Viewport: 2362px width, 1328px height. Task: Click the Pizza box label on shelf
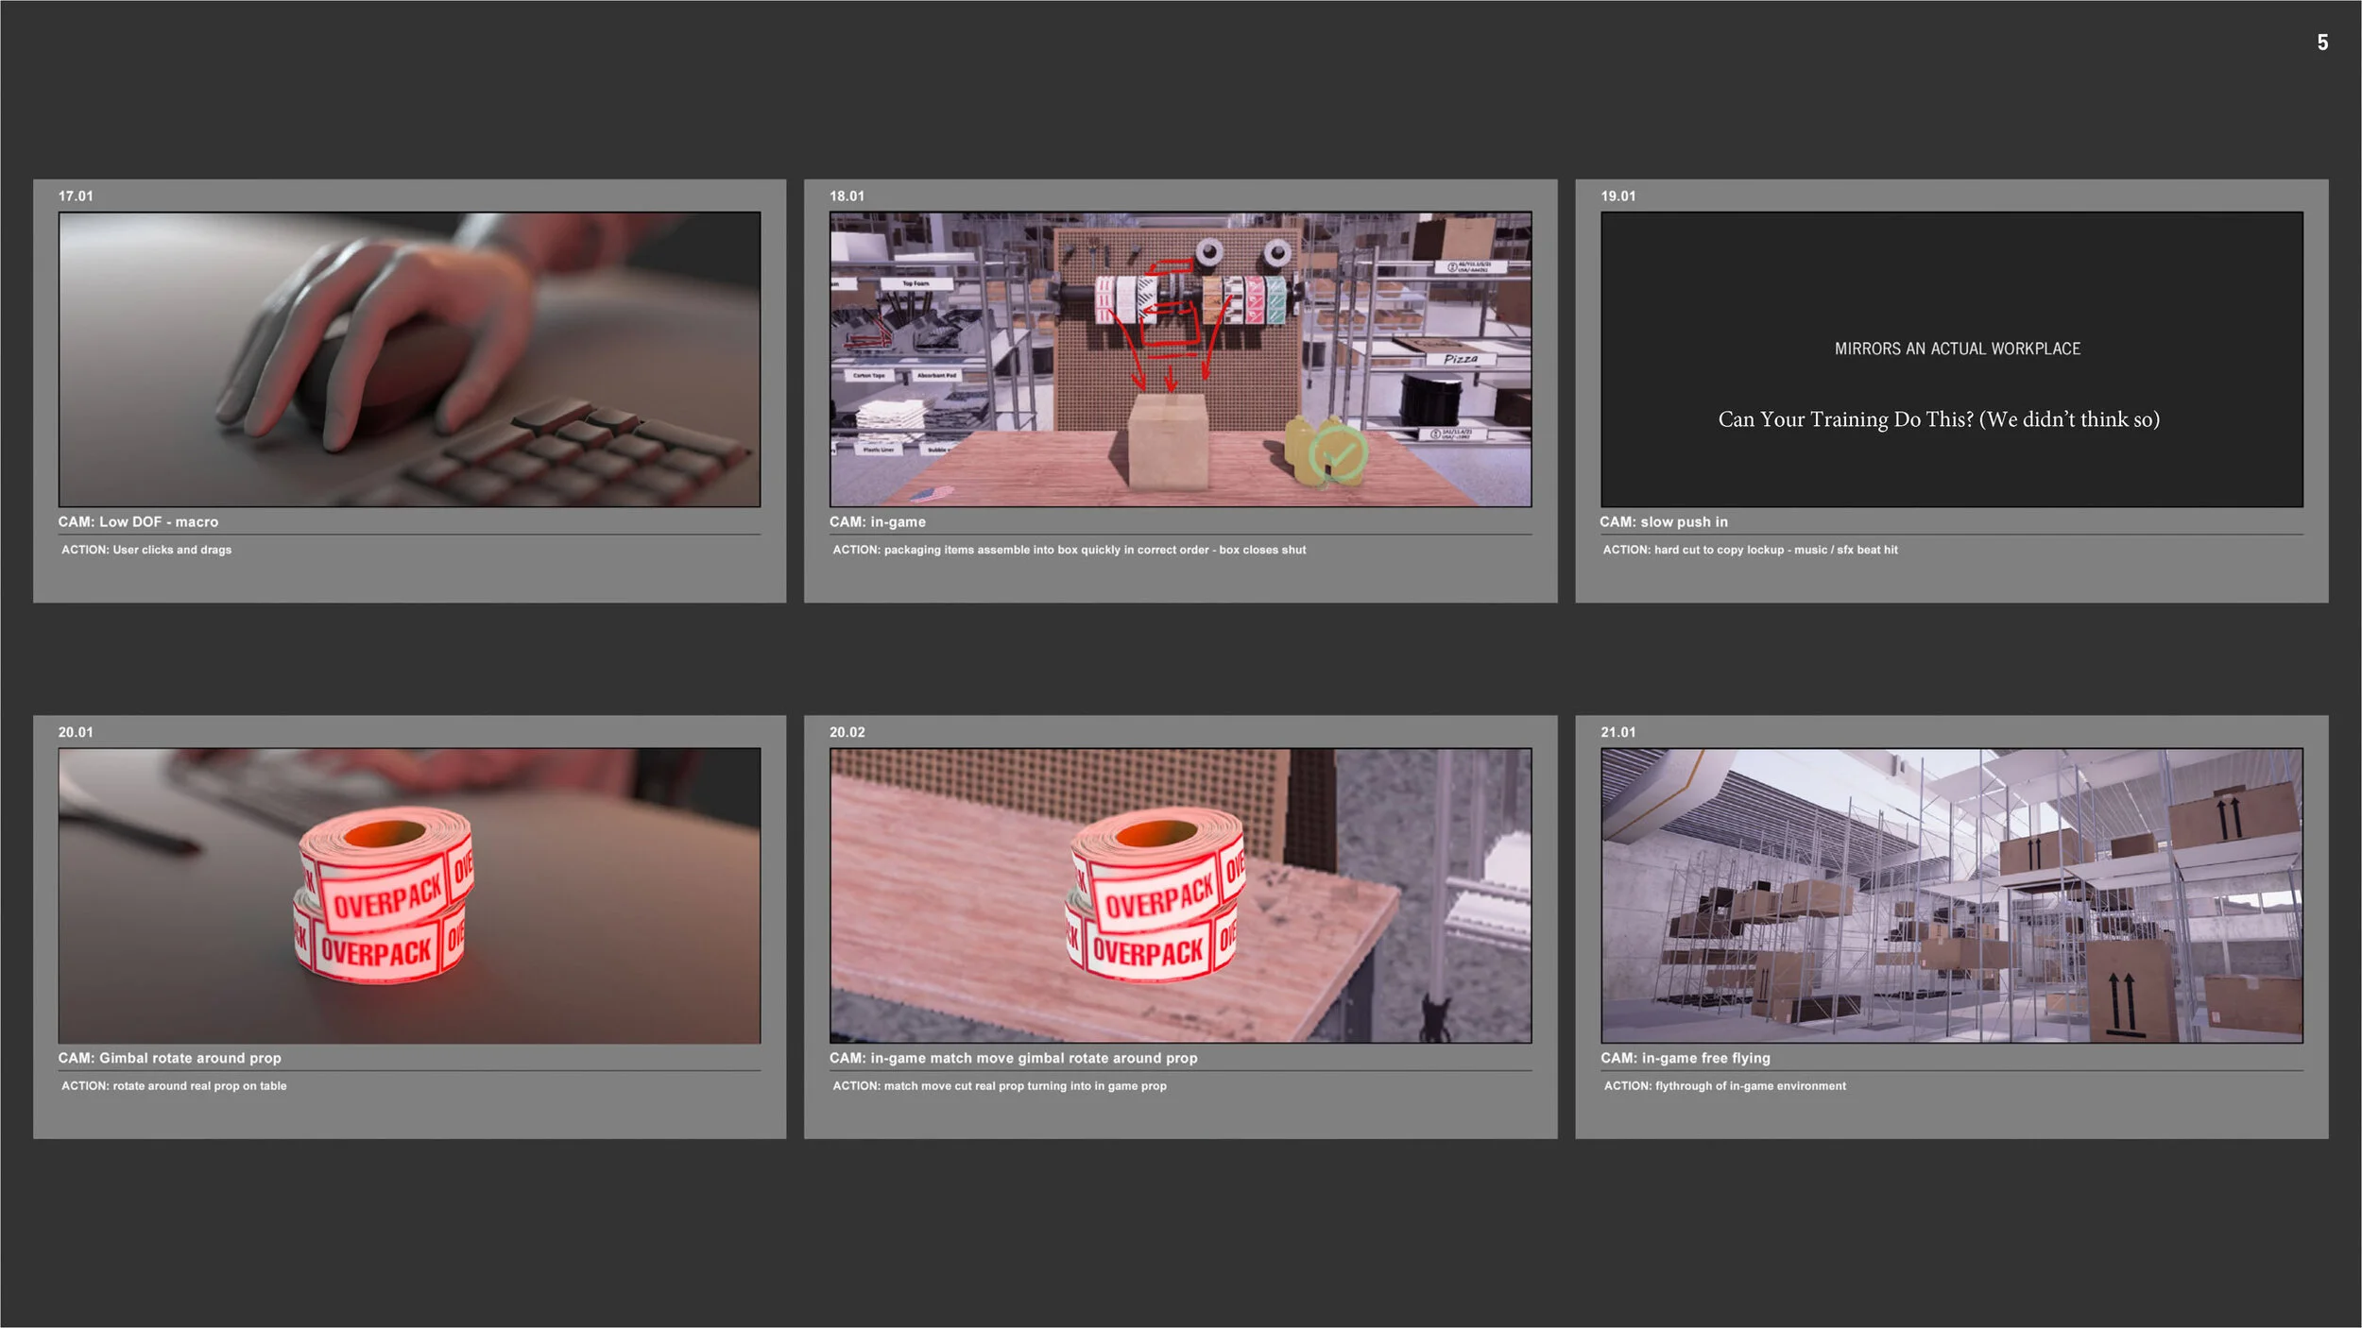click(1460, 359)
